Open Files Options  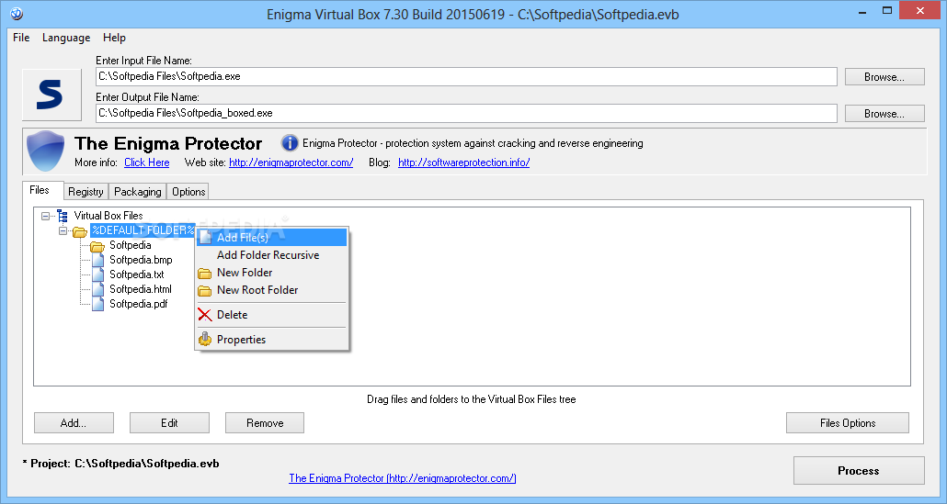848,422
